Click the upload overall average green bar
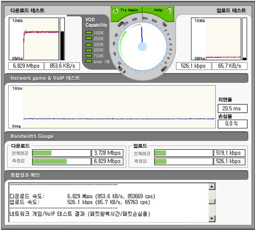Viewport: 255px width, 230px height. click(160, 153)
